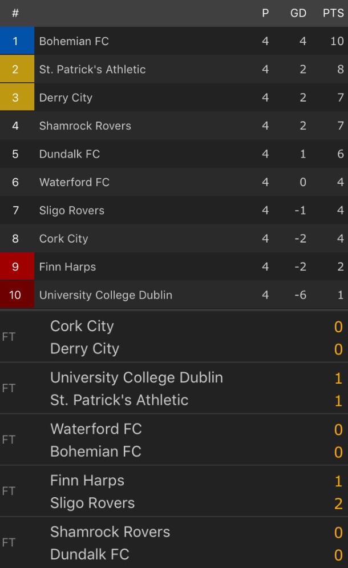This screenshot has height=568, width=348.
Task: Open Cork City's standings entry
Action: click(x=63, y=239)
